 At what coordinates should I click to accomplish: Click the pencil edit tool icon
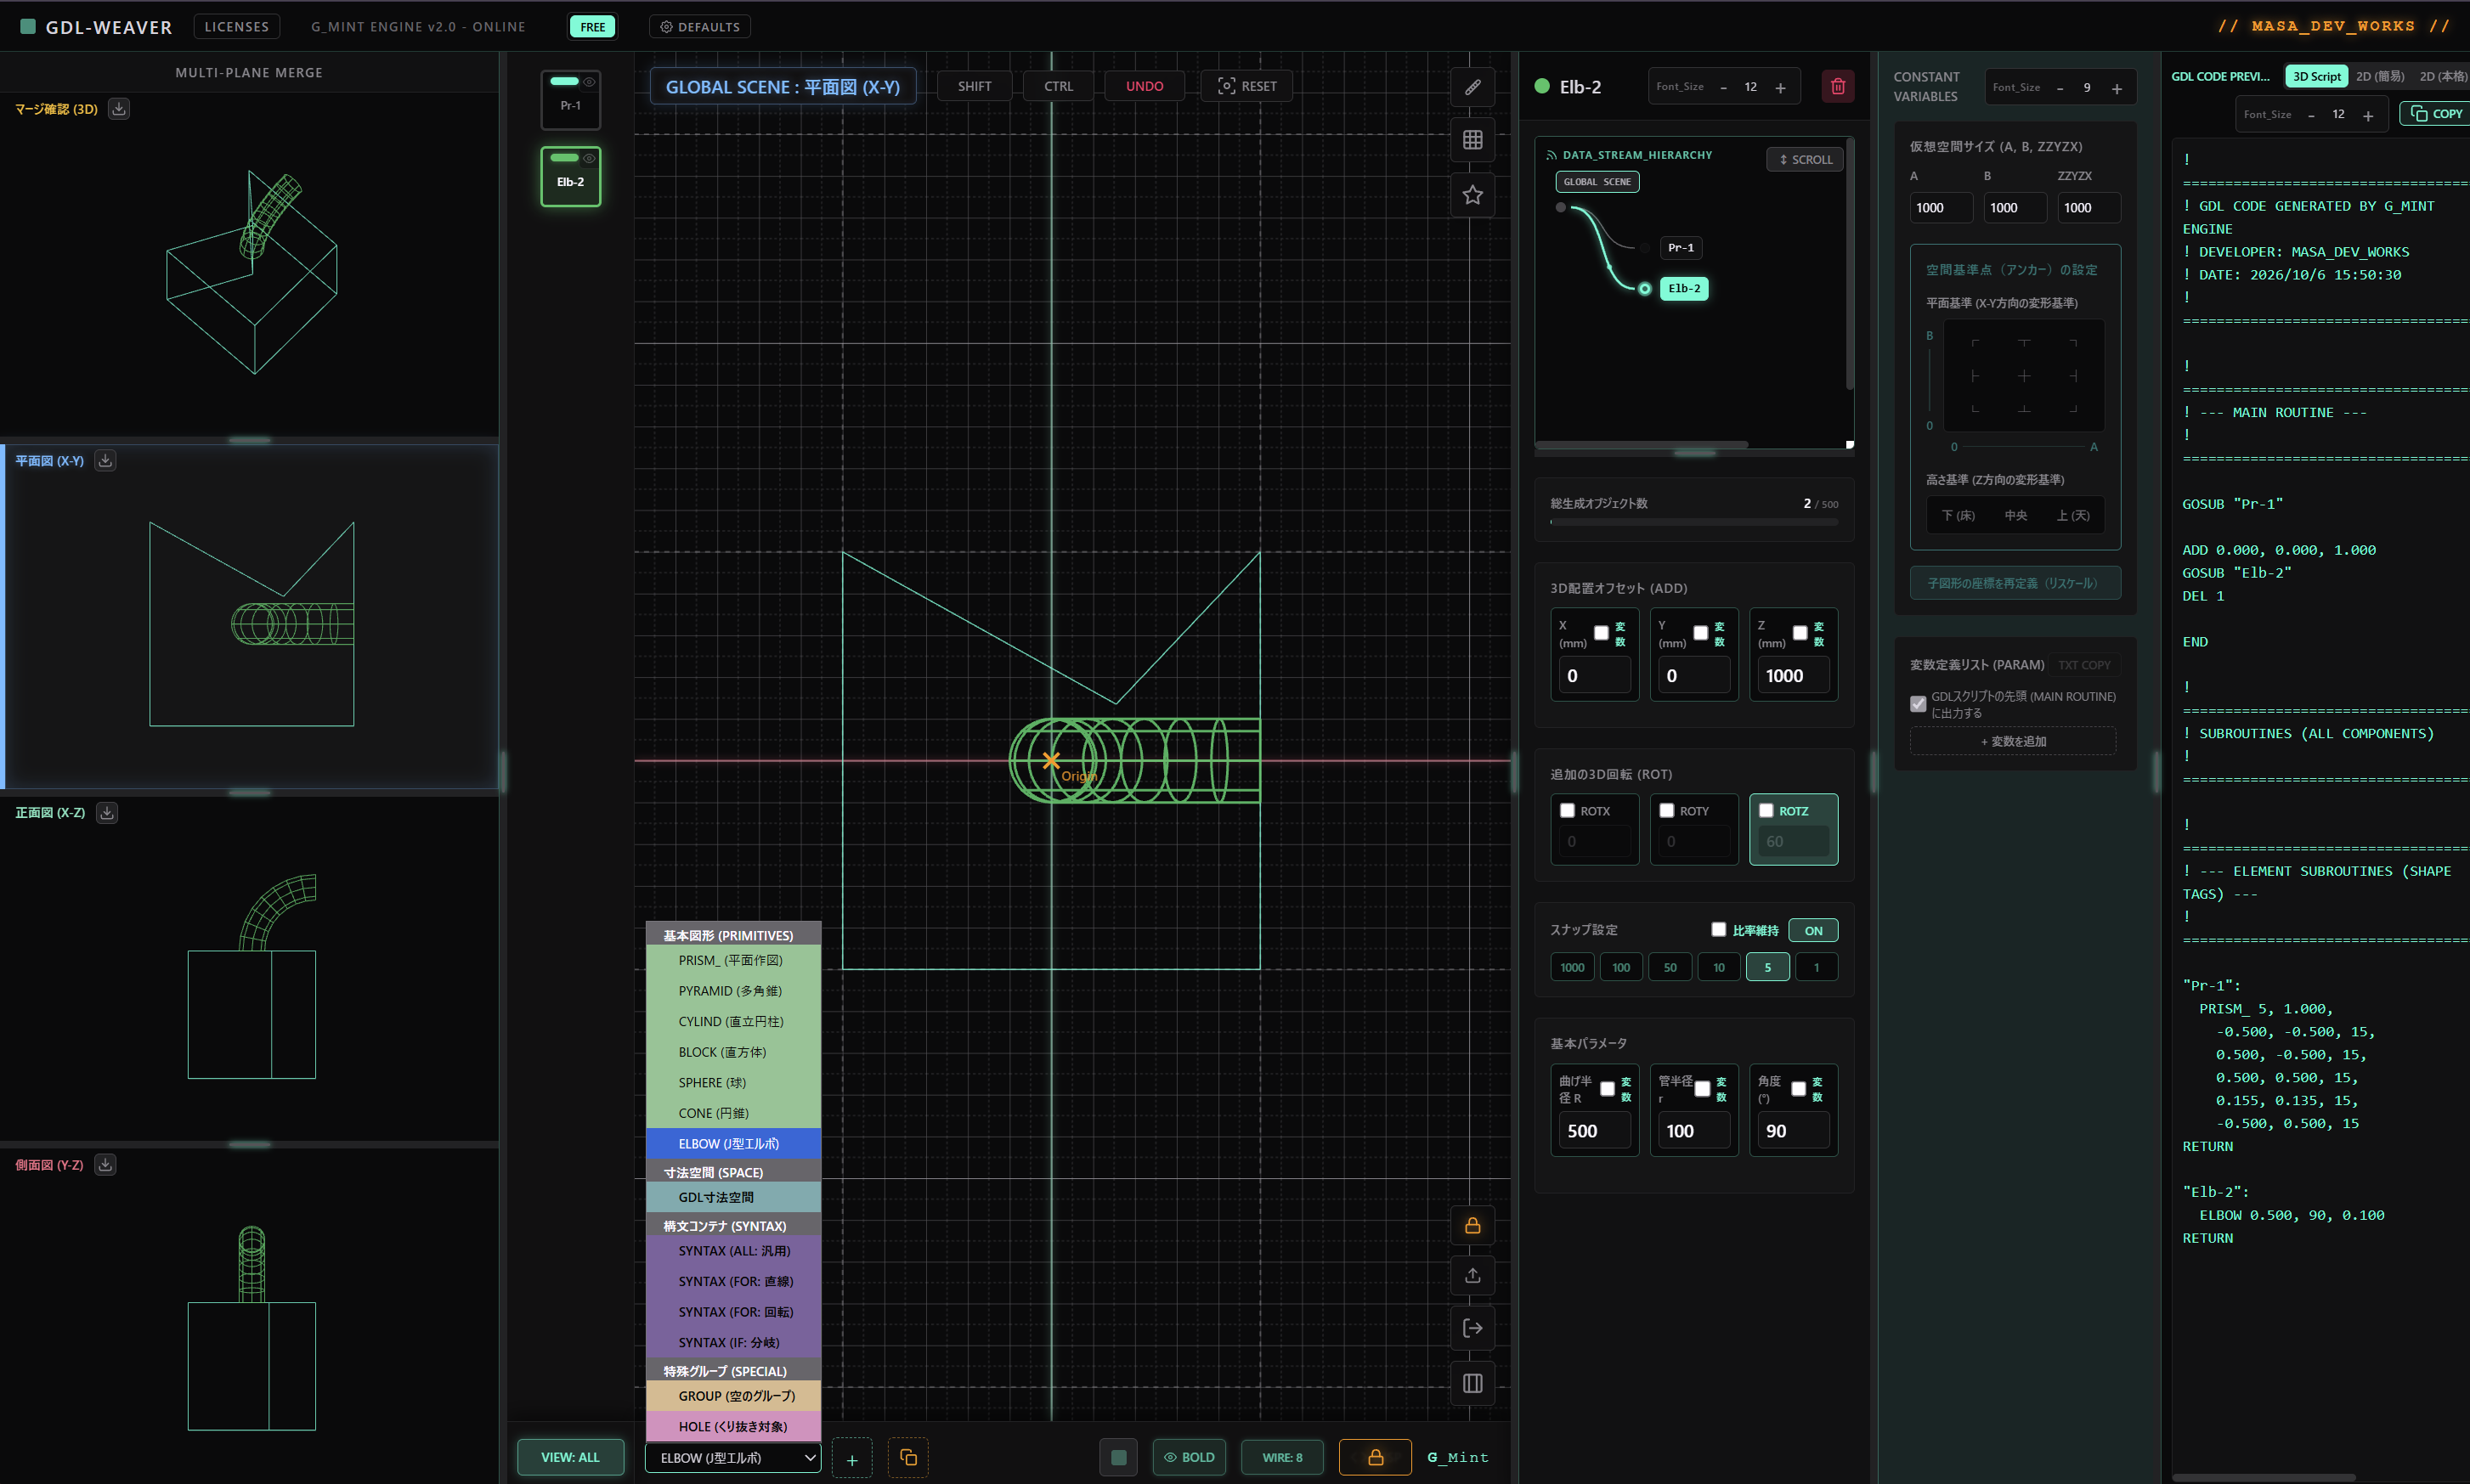pyautogui.click(x=1472, y=87)
